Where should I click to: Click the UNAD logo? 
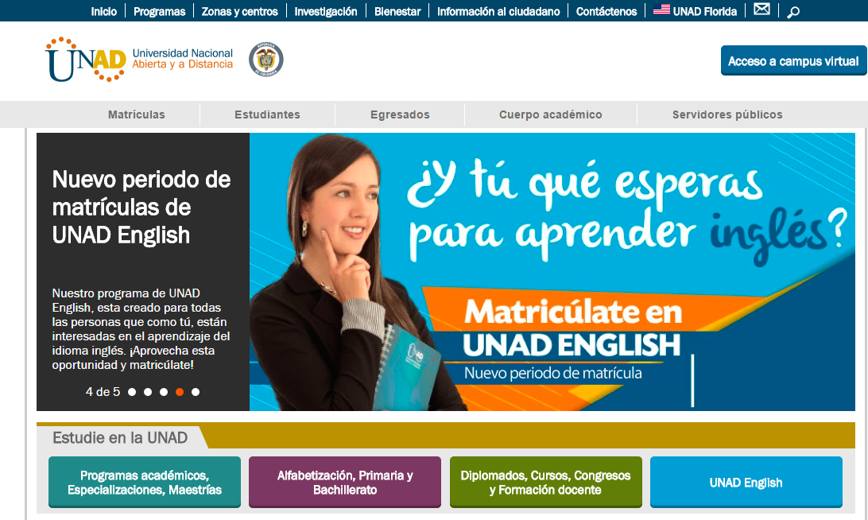click(x=85, y=60)
